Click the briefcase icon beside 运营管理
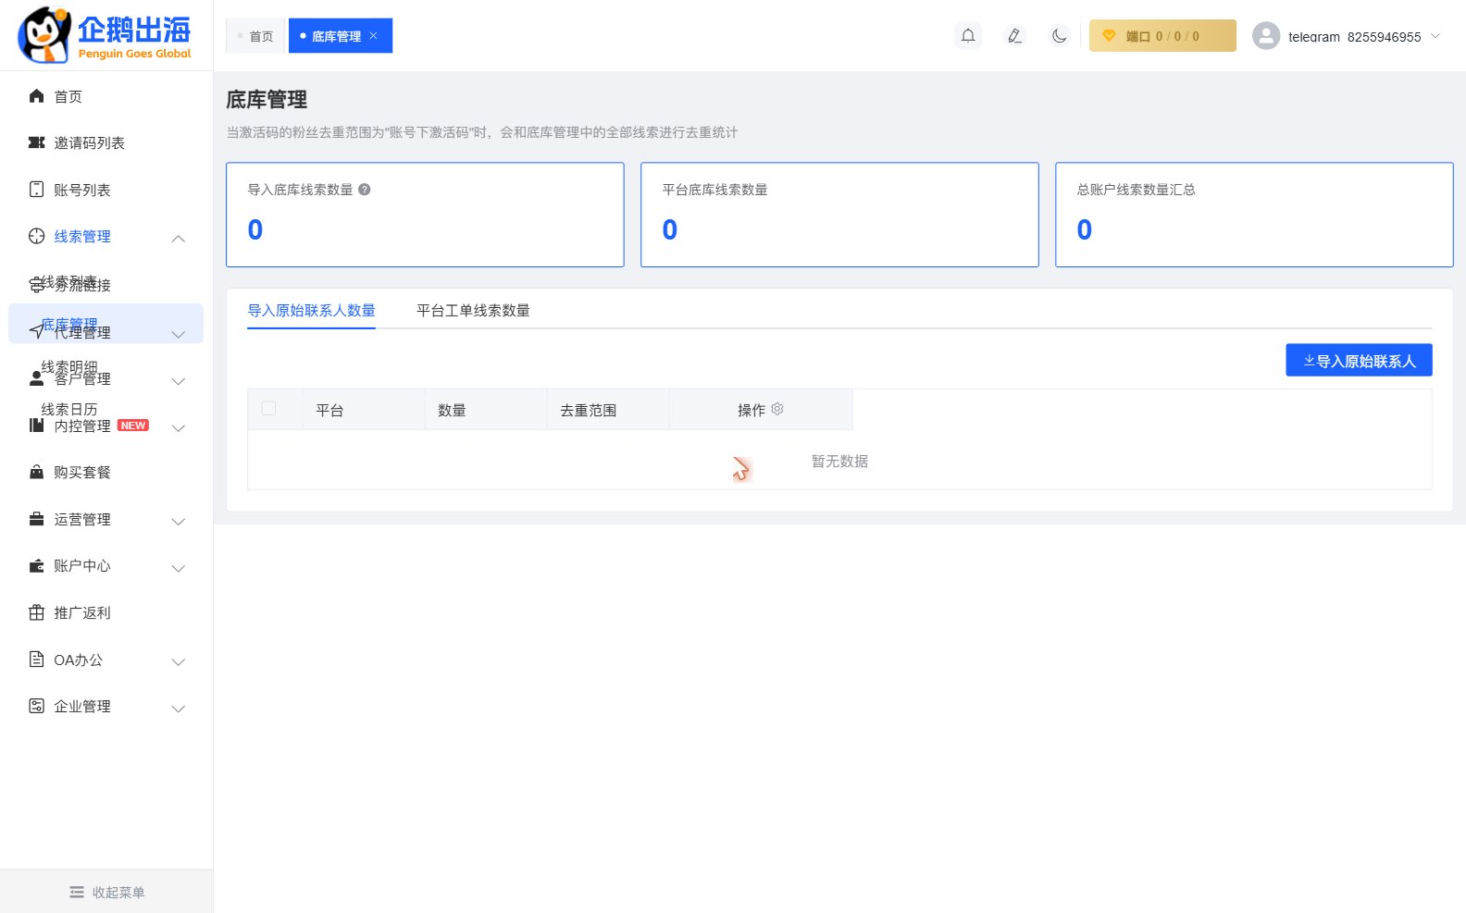The height and width of the screenshot is (913, 1466). 37,519
